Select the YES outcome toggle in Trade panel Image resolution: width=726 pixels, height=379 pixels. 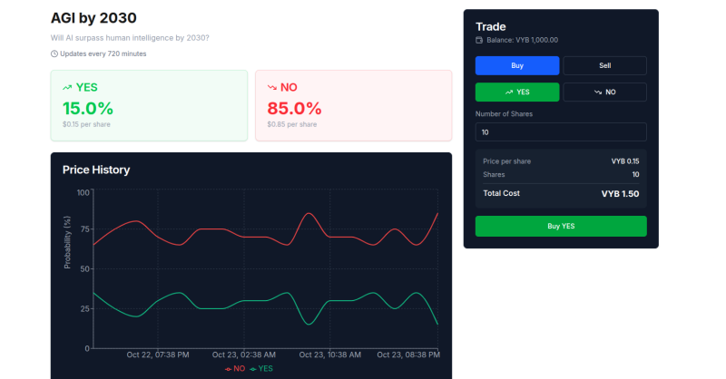click(x=516, y=92)
